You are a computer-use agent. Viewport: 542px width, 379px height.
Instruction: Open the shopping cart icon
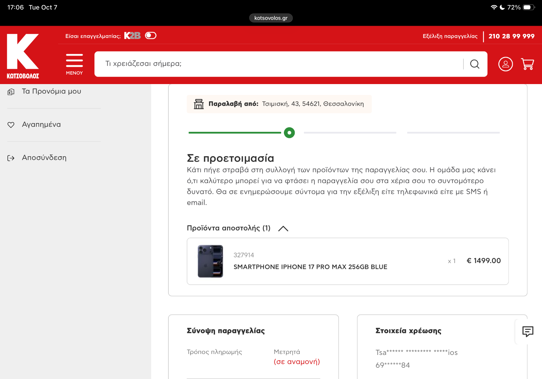(x=527, y=64)
